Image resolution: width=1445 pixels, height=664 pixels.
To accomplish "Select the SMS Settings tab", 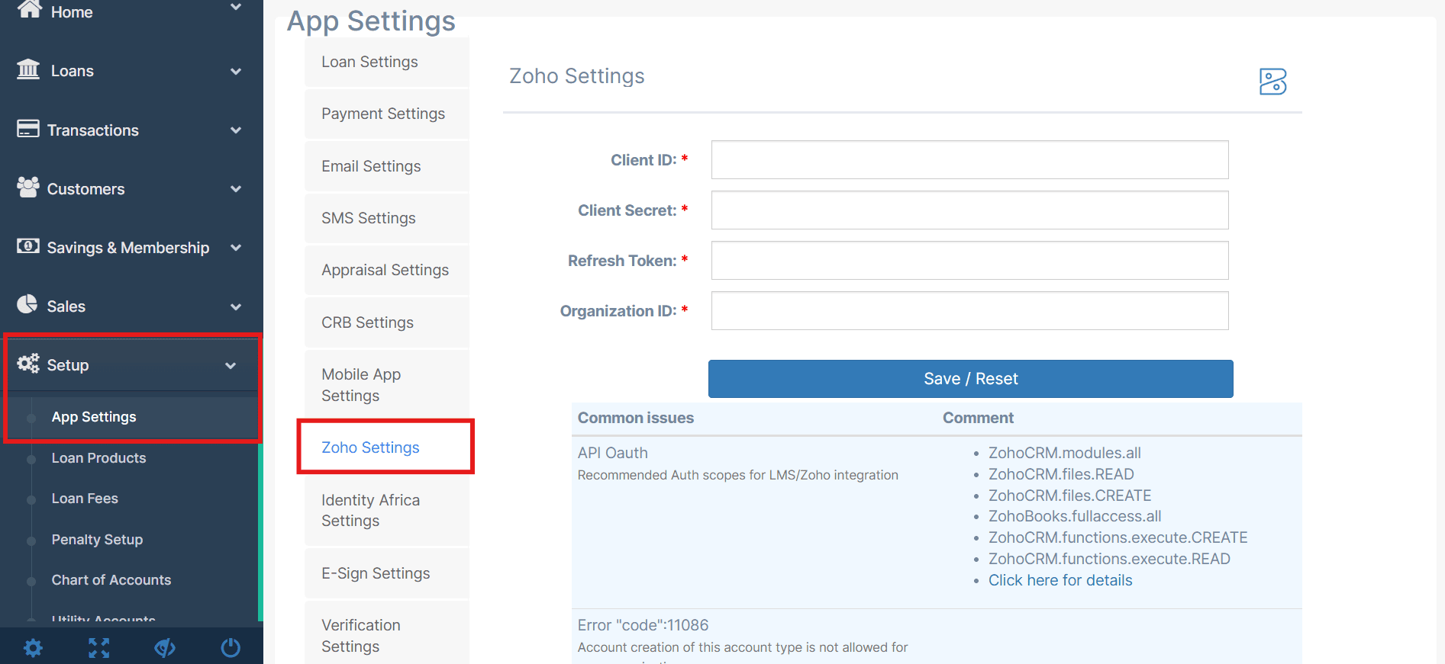I will 387,218.
